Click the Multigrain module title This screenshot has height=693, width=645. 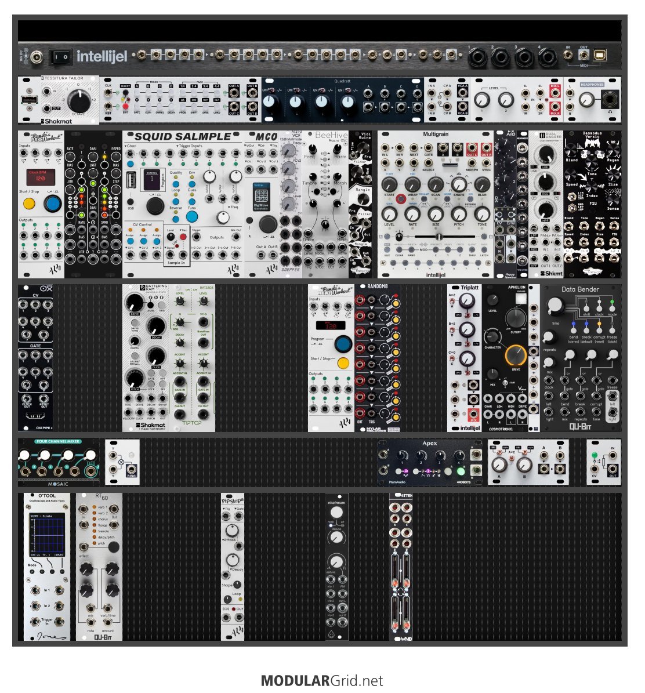coord(436,134)
